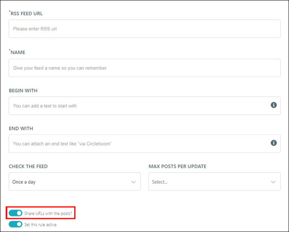Click the Name input field
The height and width of the screenshot is (232, 289).
[144, 68]
